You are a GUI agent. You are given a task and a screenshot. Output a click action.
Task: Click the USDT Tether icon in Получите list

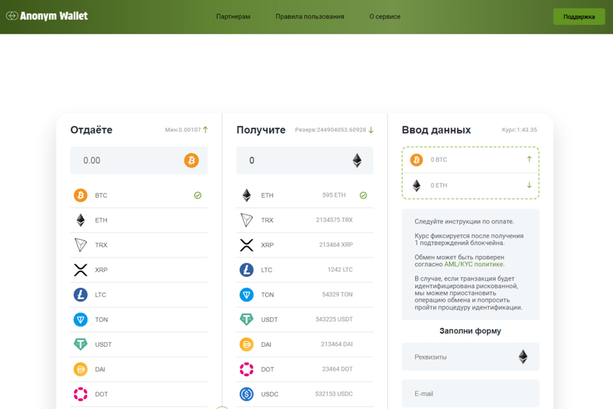coord(246,319)
